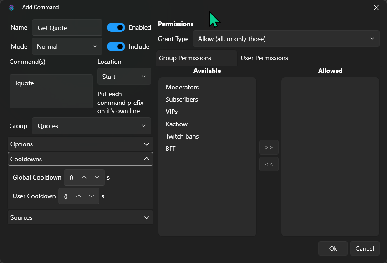This screenshot has width=387, height=263.
Task: Open the Grant Type dropdown
Action: click(286, 39)
